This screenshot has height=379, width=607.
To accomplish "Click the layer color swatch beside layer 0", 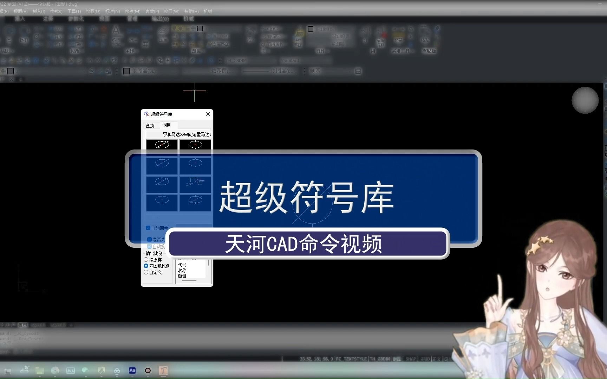I will pyautogui.click(x=11, y=71).
